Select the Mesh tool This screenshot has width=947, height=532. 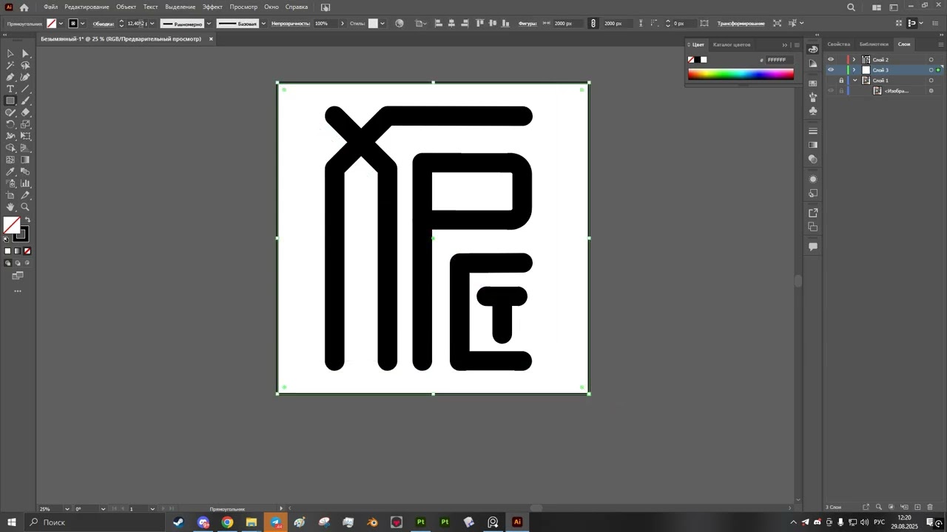[10, 160]
